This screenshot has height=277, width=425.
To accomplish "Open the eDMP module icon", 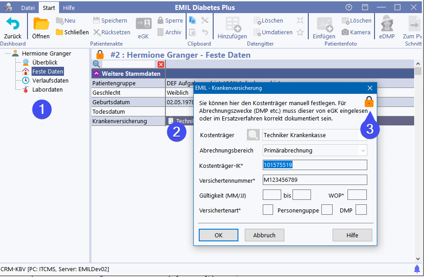I will (387, 24).
